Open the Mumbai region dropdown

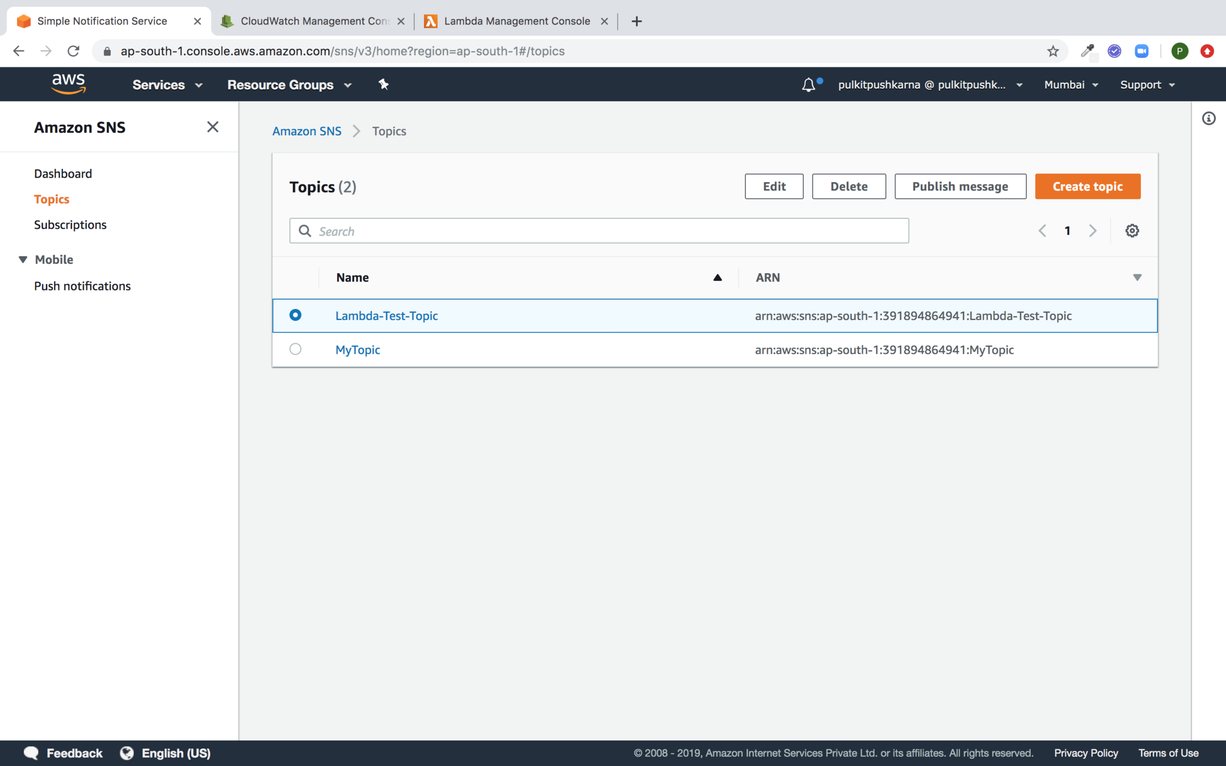pos(1070,85)
